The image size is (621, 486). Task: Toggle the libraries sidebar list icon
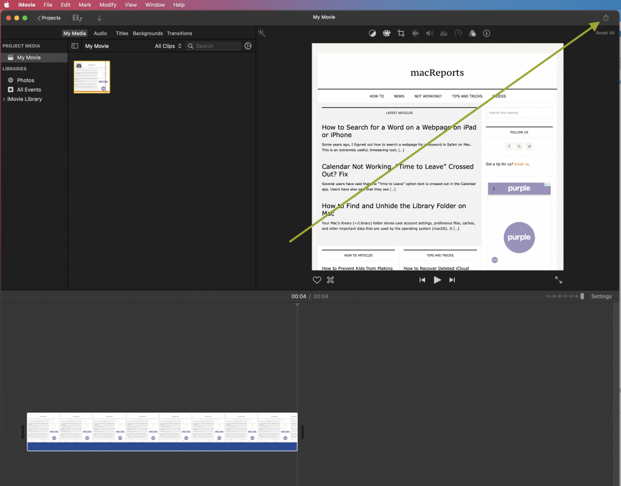click(x=75, y=46)
